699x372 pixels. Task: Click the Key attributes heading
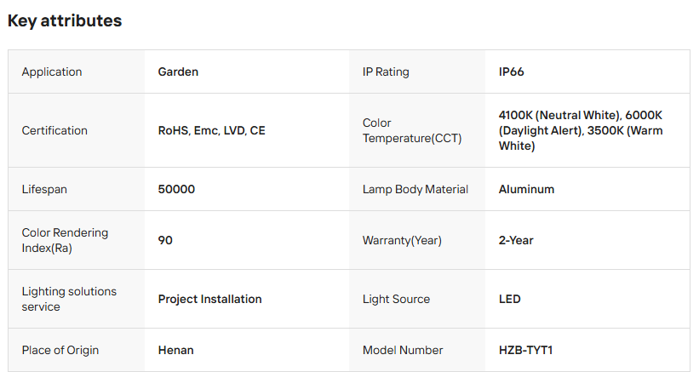65,21
